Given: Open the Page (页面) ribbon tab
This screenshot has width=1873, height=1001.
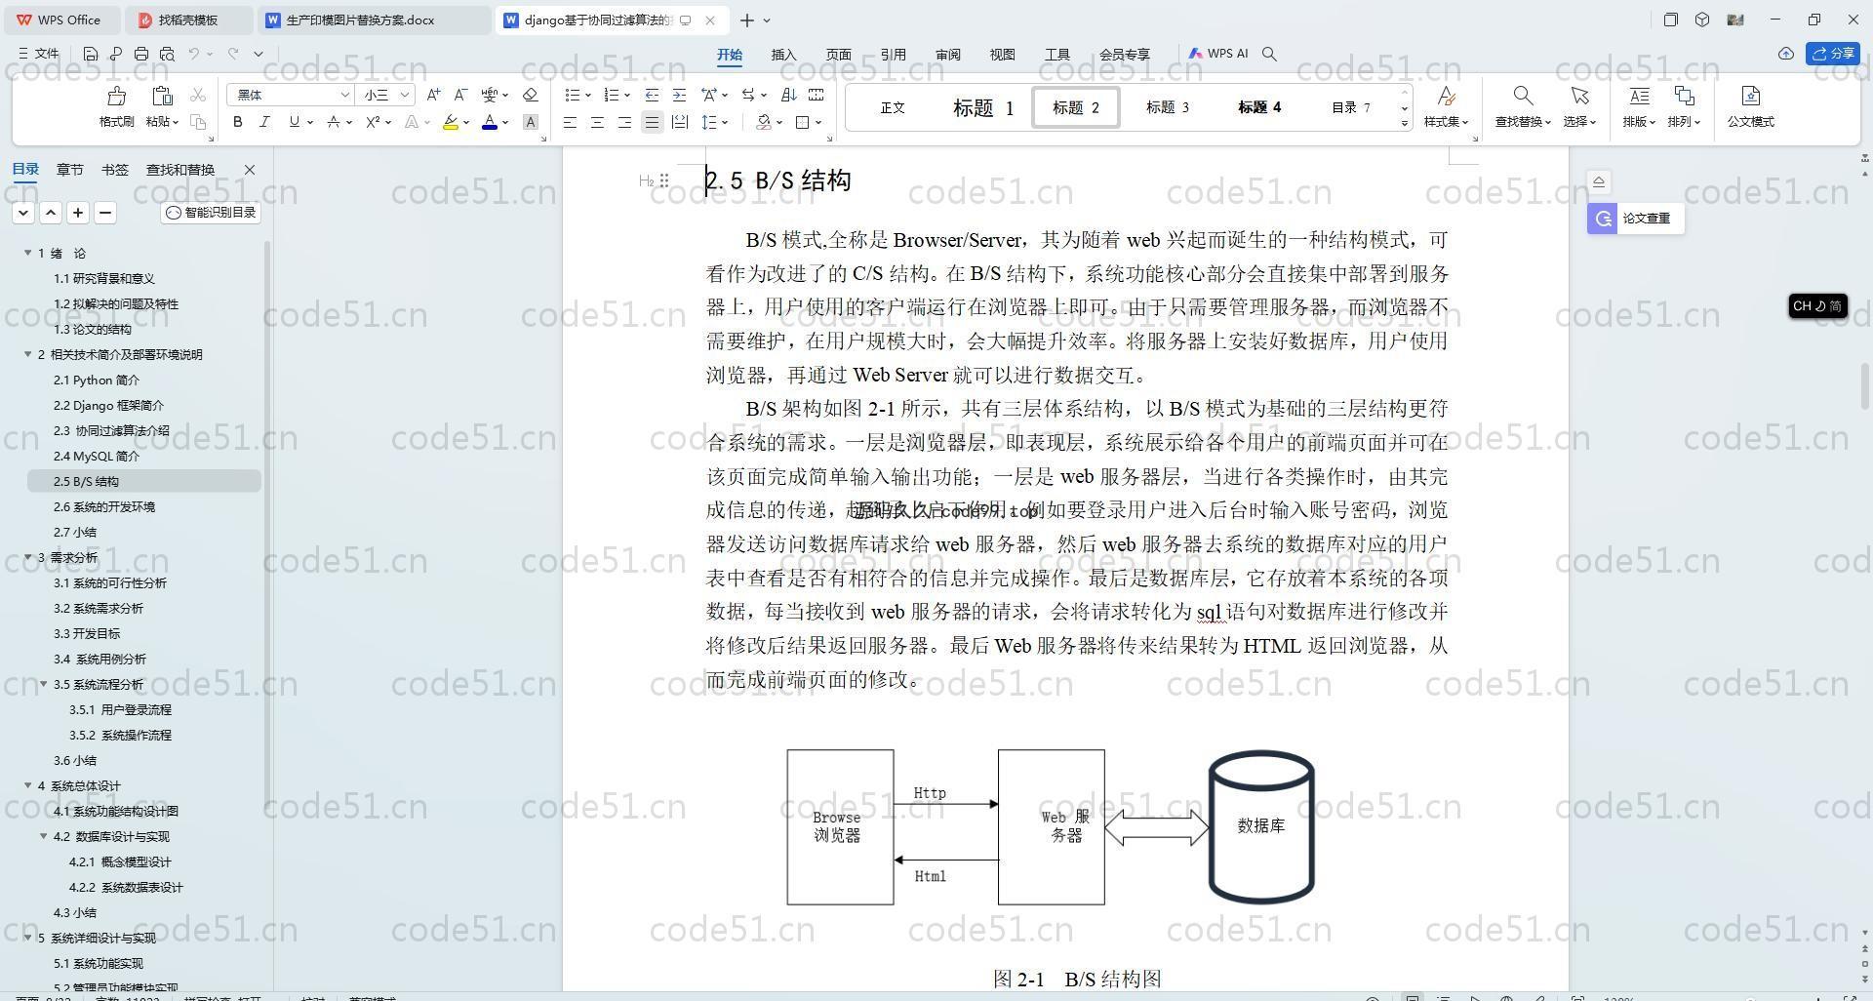Looking at the screenshot, I should (x=838, y=55).
